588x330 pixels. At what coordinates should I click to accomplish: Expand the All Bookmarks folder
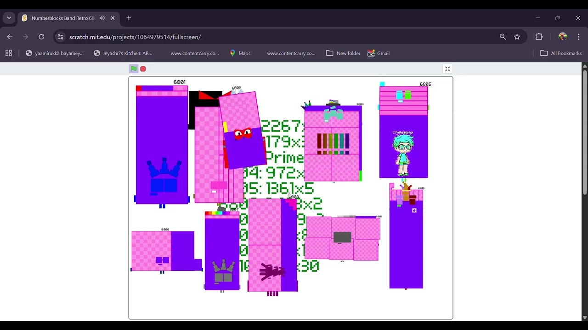click(561, 53)
